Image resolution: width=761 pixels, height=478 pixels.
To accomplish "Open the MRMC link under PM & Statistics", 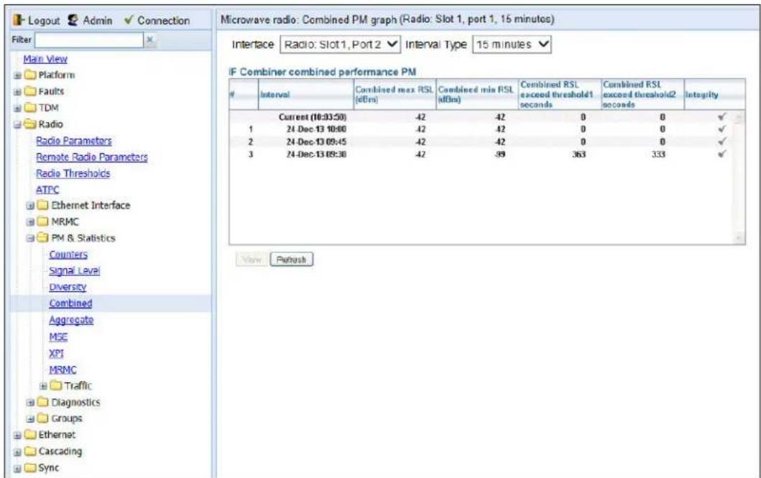I will [63, 369].
